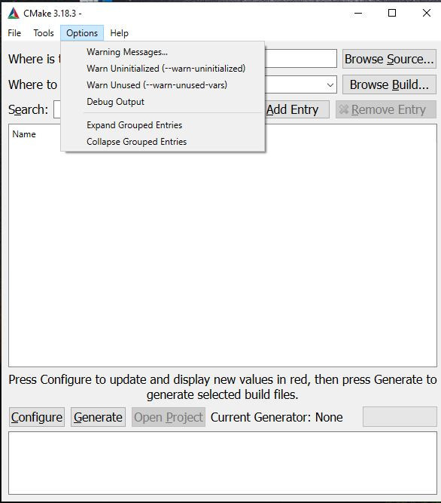Screen dimensions: 441x503
Task: Click the Browse Build... button
Action: (x=389, y=84)
